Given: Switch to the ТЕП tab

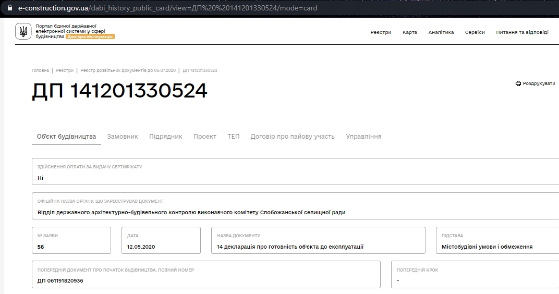Looking at the screenshot, I should 234,137.
